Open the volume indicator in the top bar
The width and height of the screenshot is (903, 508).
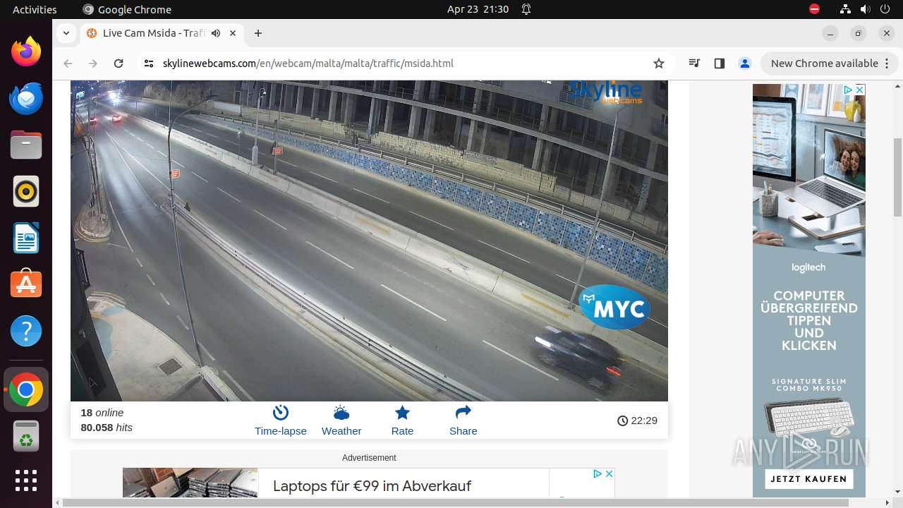pyautogui.click(x=866, y=9)
